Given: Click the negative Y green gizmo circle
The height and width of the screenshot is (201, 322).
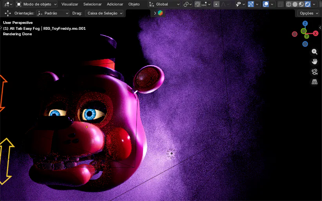Looking at the screenshot, I should (304, 31).
